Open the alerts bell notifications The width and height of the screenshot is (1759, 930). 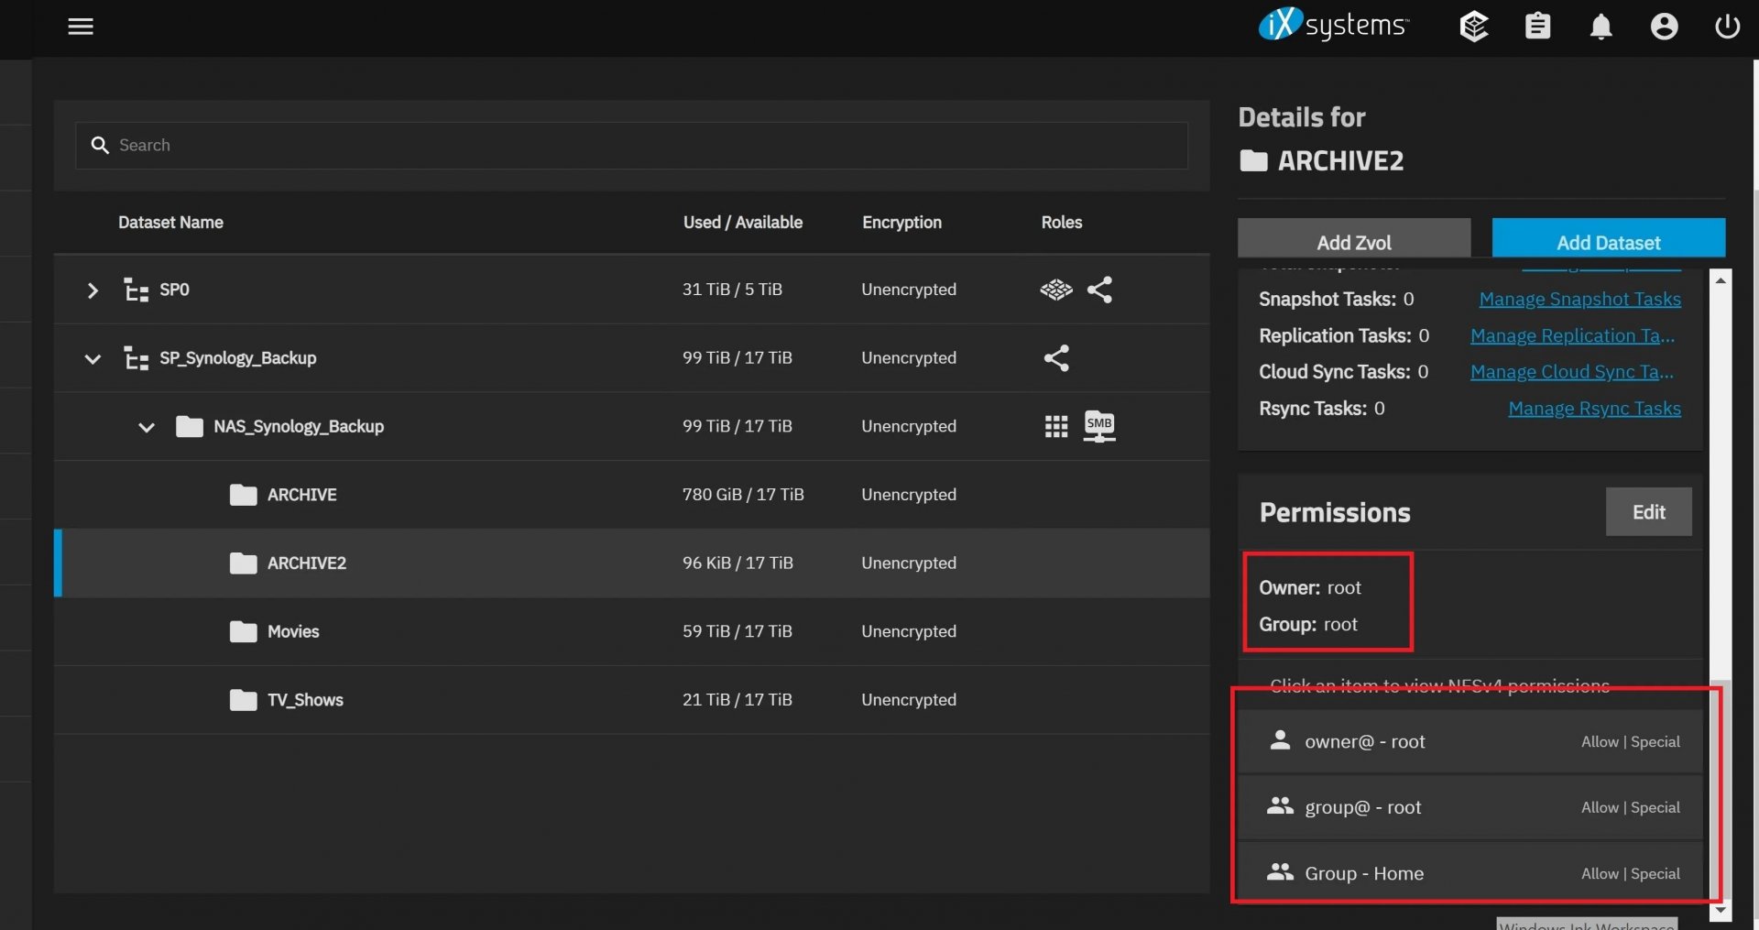1601,27
